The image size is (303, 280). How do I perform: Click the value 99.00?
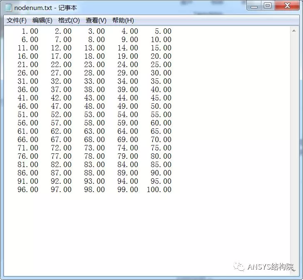(128, 190)
